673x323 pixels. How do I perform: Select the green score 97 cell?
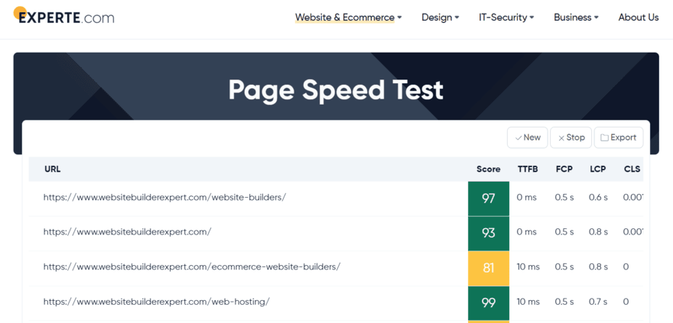click(489, 199)
